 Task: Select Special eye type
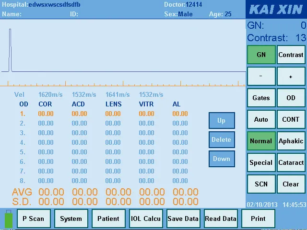pos(261,162)
